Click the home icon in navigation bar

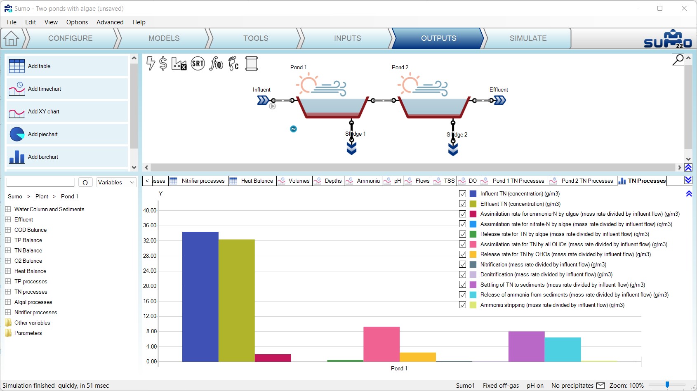click(11, 39)
